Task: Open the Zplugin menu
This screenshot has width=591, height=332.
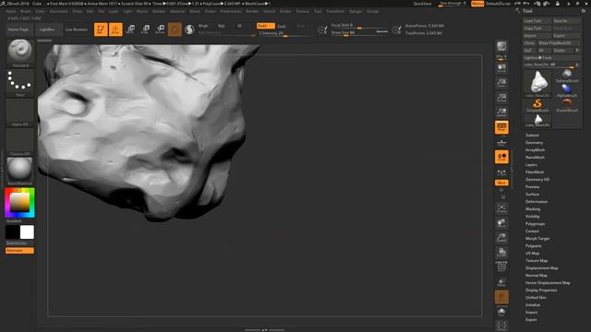Action: coord(356,11)
